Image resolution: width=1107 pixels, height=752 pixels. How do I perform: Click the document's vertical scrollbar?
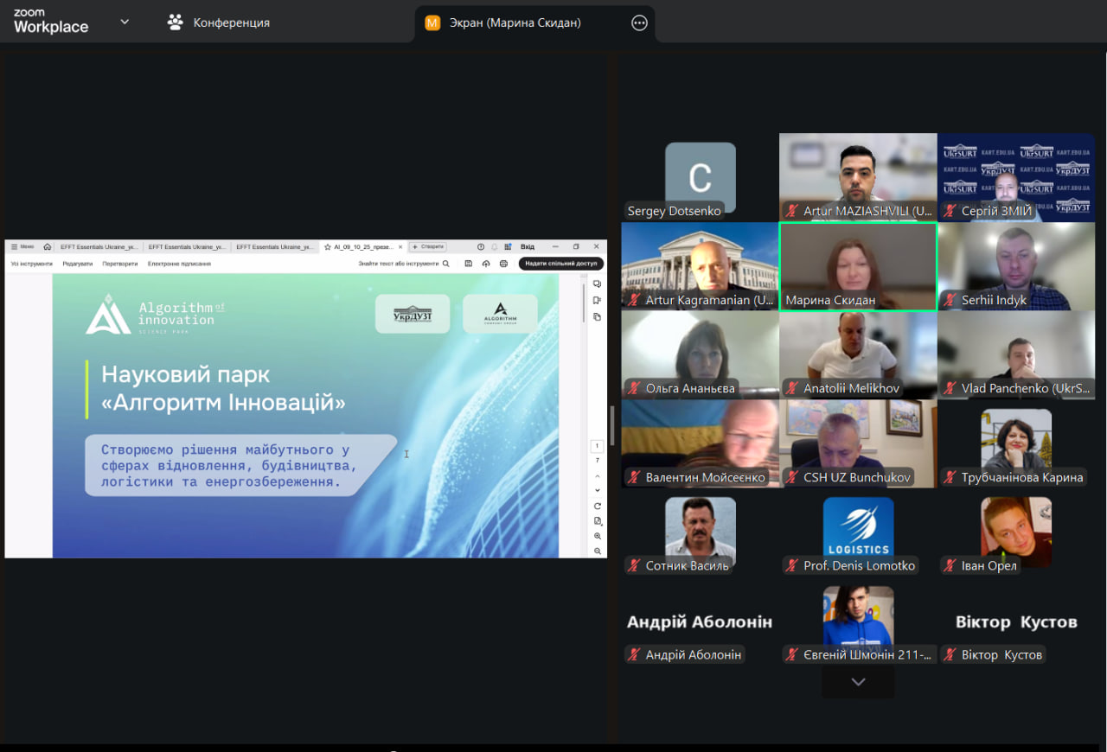click(584, 303)
